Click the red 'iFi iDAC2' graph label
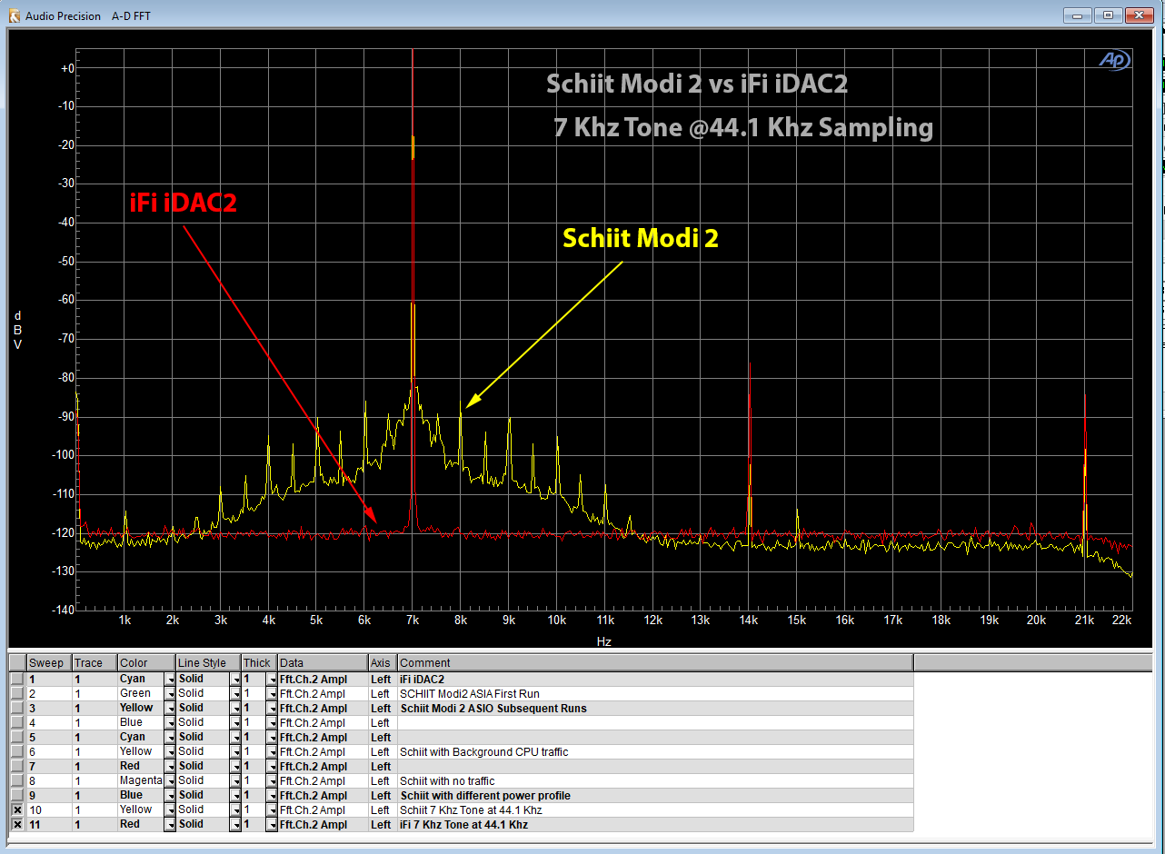 tap(182, 203)
